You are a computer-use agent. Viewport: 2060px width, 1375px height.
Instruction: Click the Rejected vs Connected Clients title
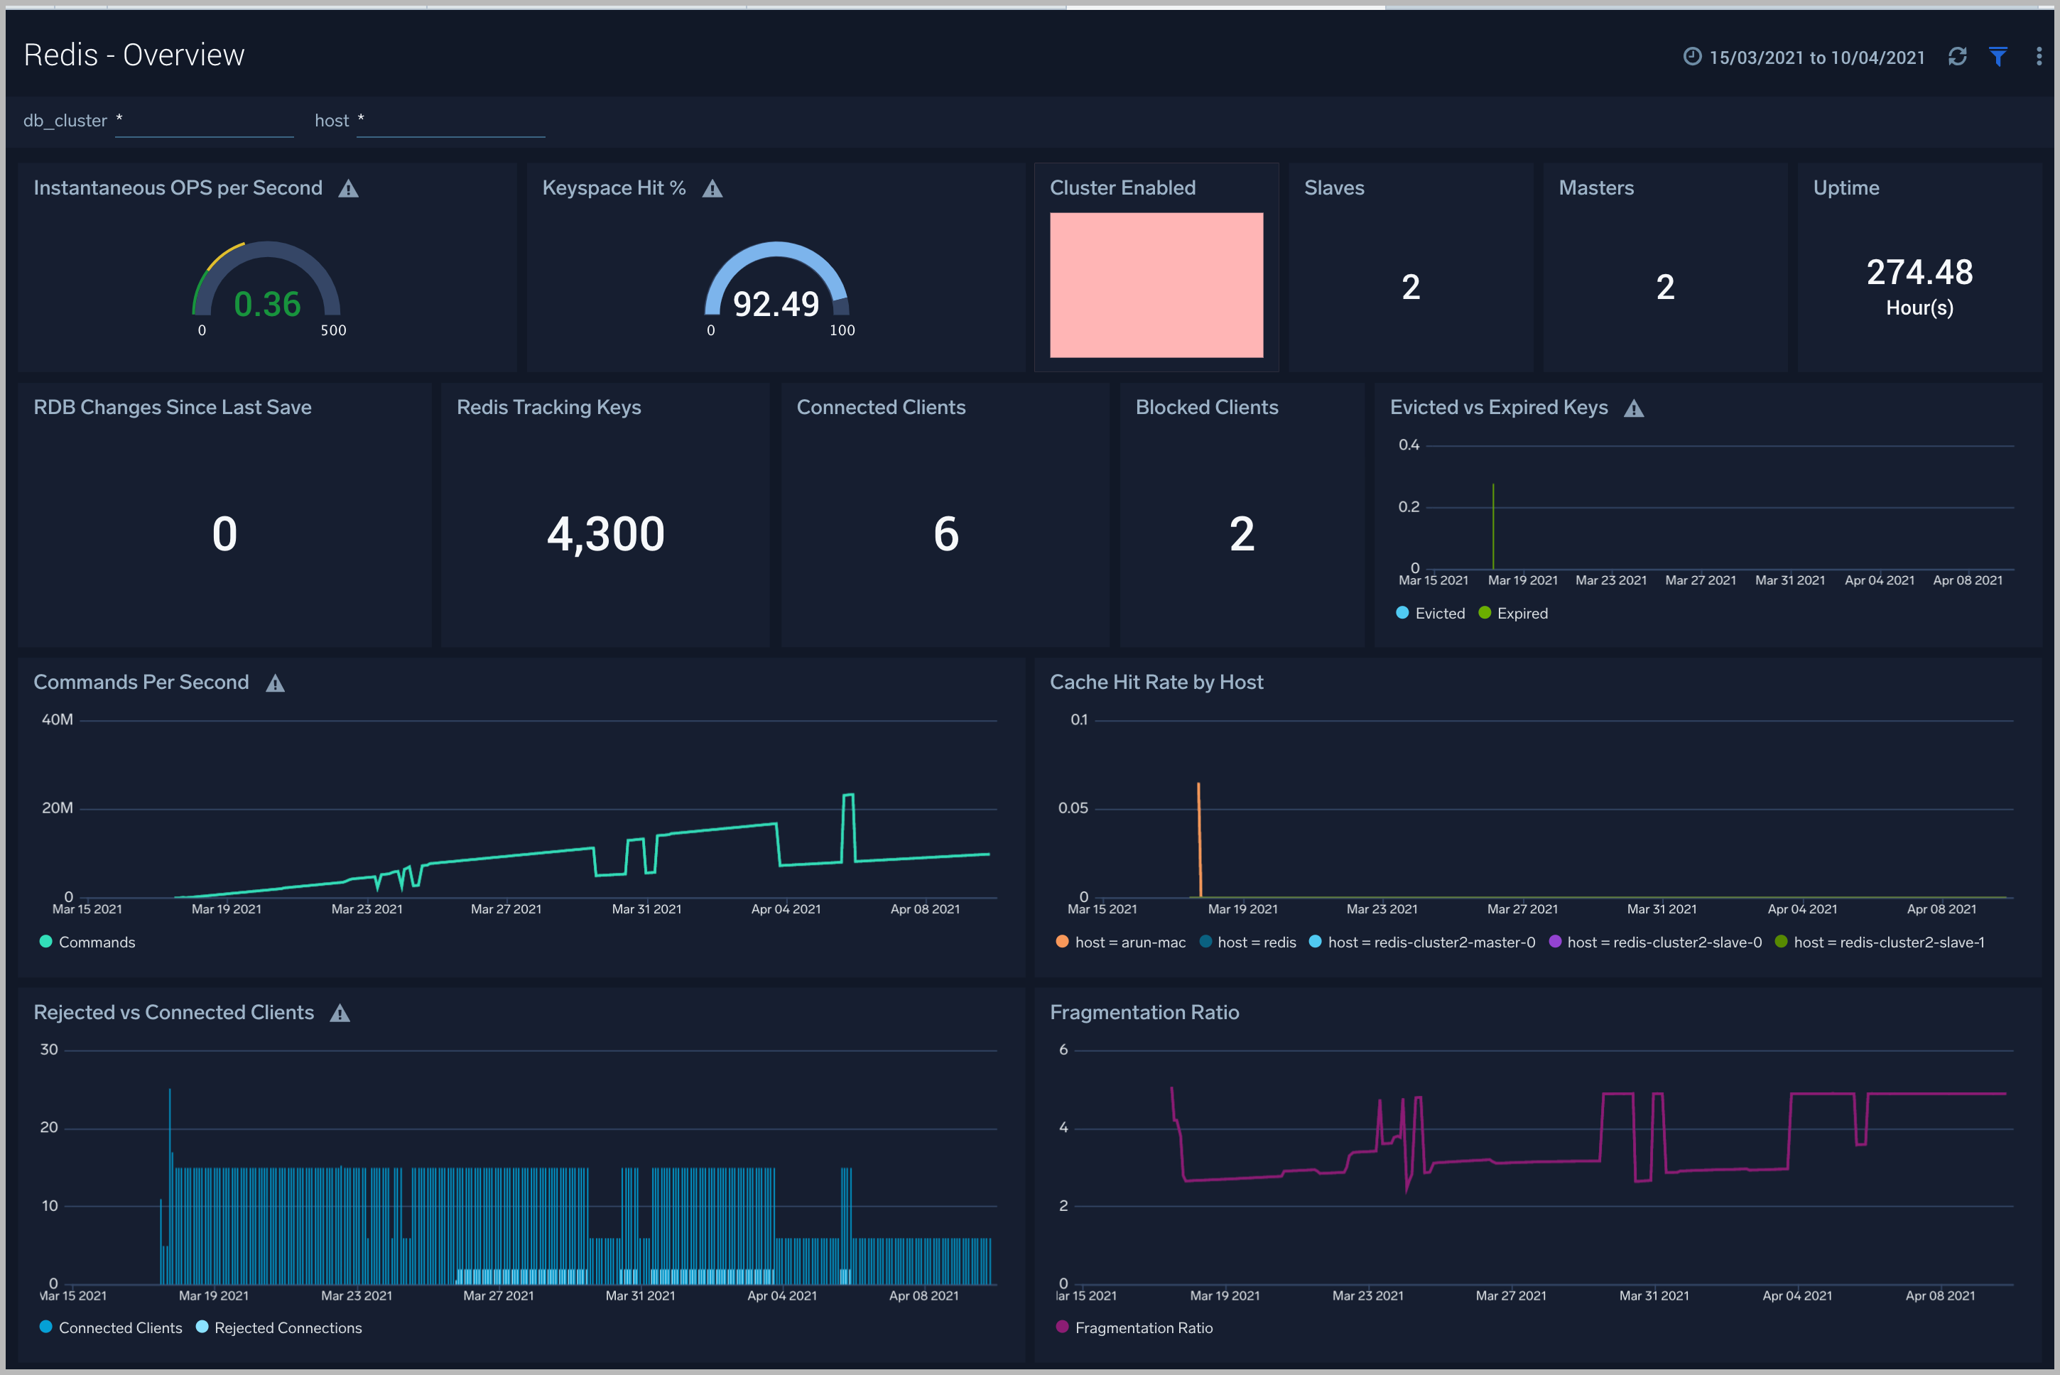point(173,1013)
